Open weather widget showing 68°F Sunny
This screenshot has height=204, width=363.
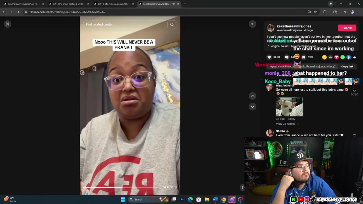pos(10,199)
